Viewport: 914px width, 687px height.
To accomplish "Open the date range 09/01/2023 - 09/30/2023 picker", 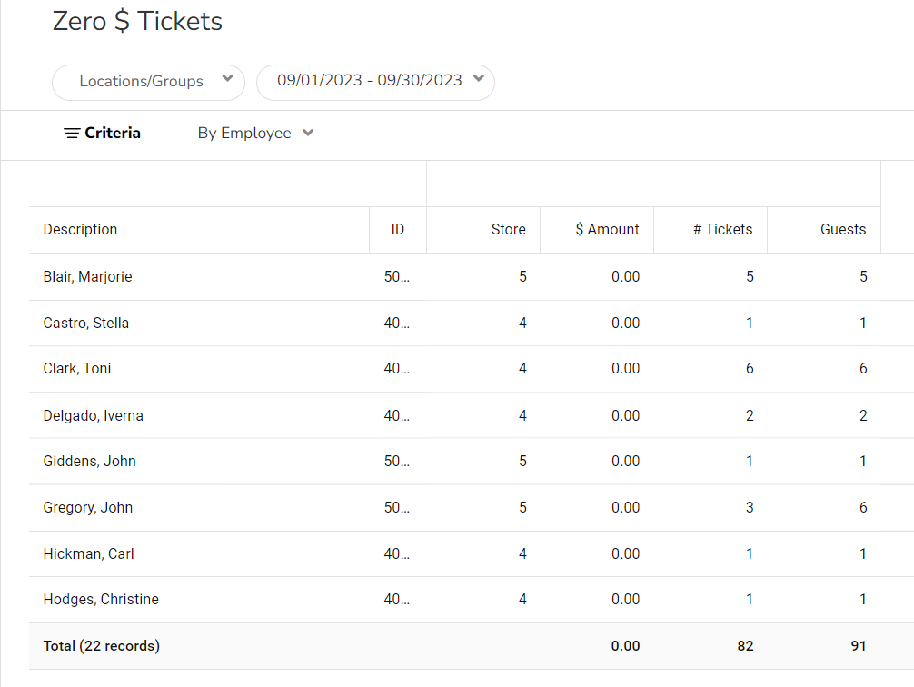I will tap(375, 81).
